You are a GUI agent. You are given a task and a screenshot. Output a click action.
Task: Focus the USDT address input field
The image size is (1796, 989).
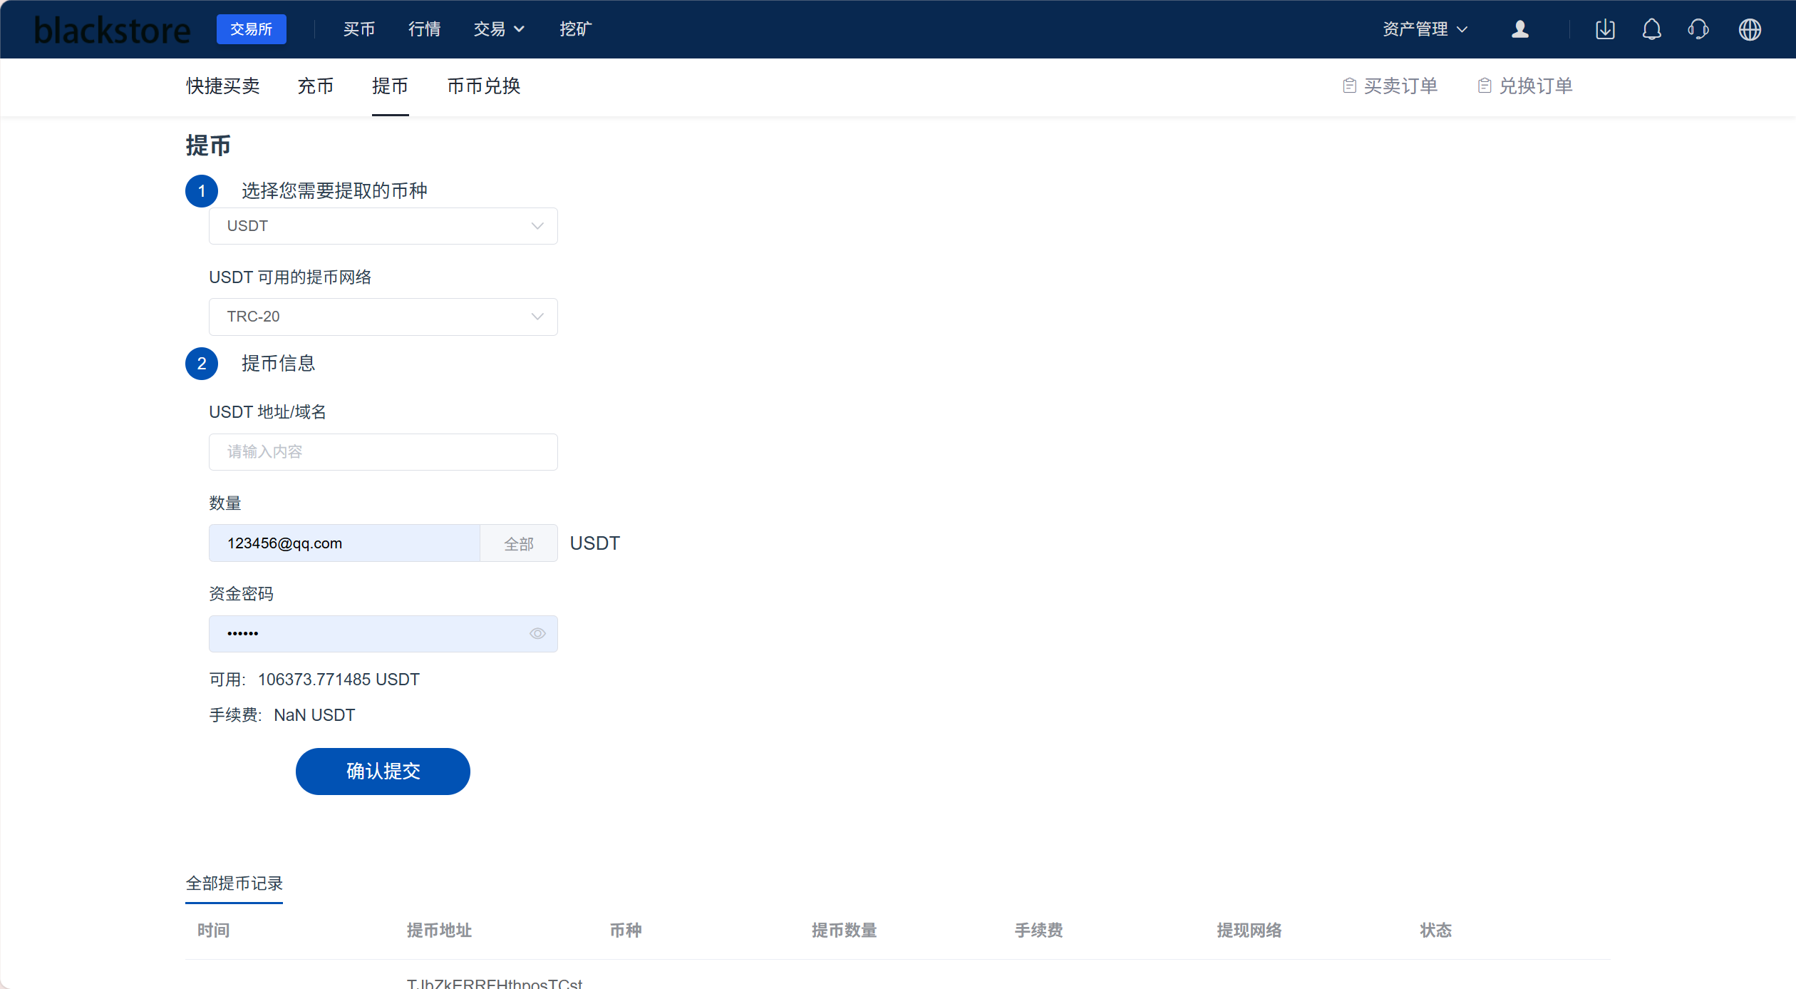[383, 452]
